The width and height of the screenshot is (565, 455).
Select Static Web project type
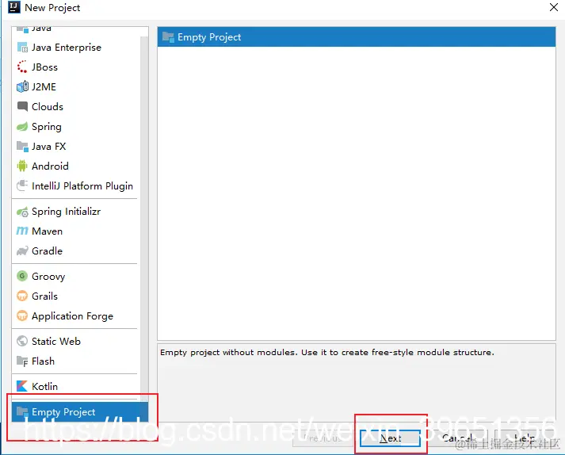point(74,341)
